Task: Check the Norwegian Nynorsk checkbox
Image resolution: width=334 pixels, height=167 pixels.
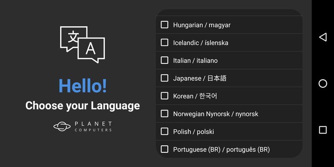Action: pyautogui.click(x=164, y=114)
